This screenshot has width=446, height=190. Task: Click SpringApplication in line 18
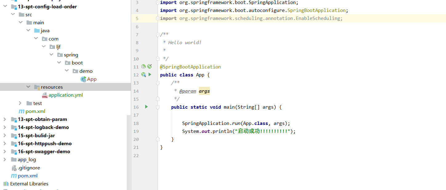coord(206,123)
